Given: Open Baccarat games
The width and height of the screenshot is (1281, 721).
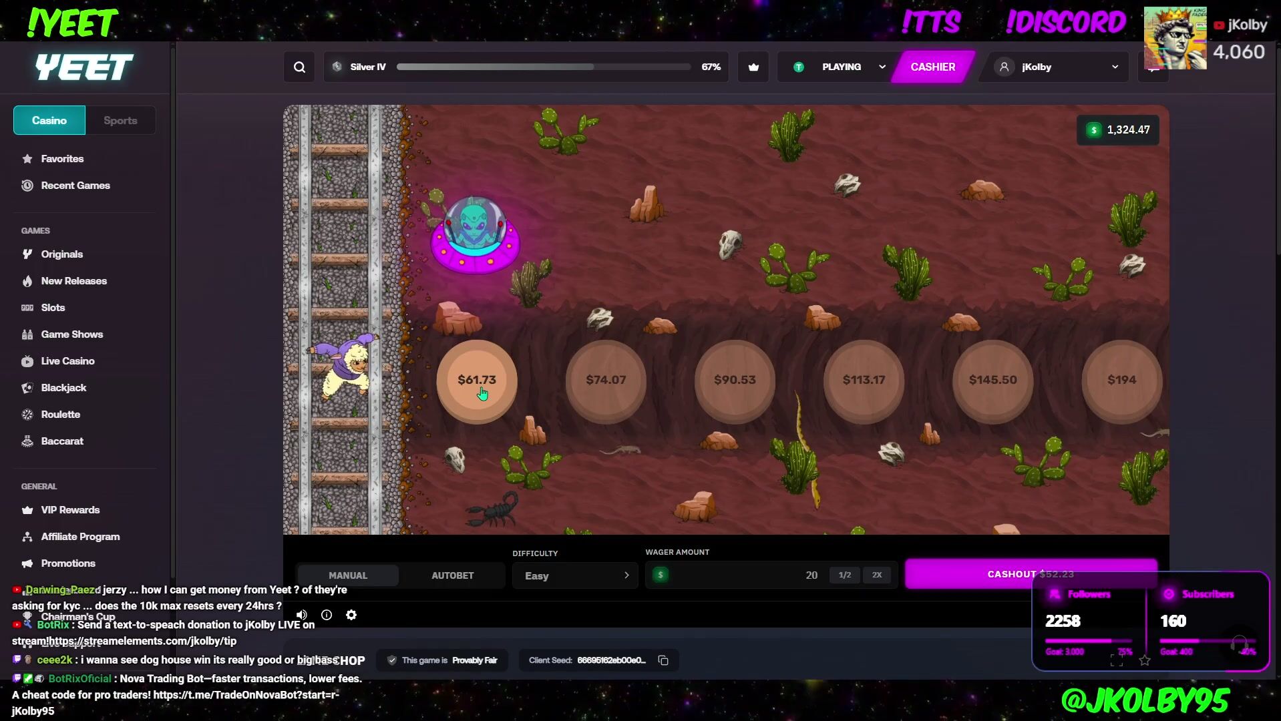Looking at the screenshot, I should coord(62,441).
